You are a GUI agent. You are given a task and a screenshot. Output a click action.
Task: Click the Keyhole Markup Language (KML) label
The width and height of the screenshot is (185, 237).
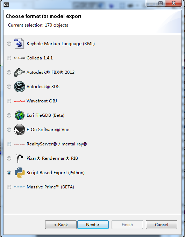(x=61, y=44)
